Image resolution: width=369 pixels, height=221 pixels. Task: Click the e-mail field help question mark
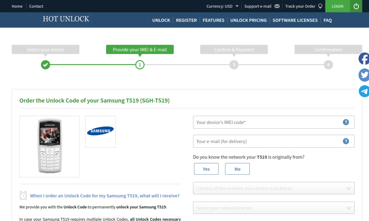pos(346,141)
